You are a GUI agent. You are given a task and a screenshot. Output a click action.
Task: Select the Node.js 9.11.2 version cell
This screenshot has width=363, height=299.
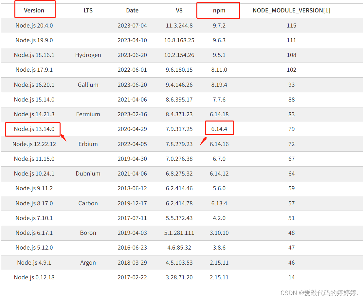coord(34,188)
